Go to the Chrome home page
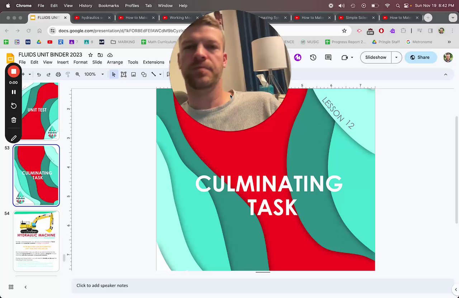Screen dimensions: 459x298 coord(39,31)
